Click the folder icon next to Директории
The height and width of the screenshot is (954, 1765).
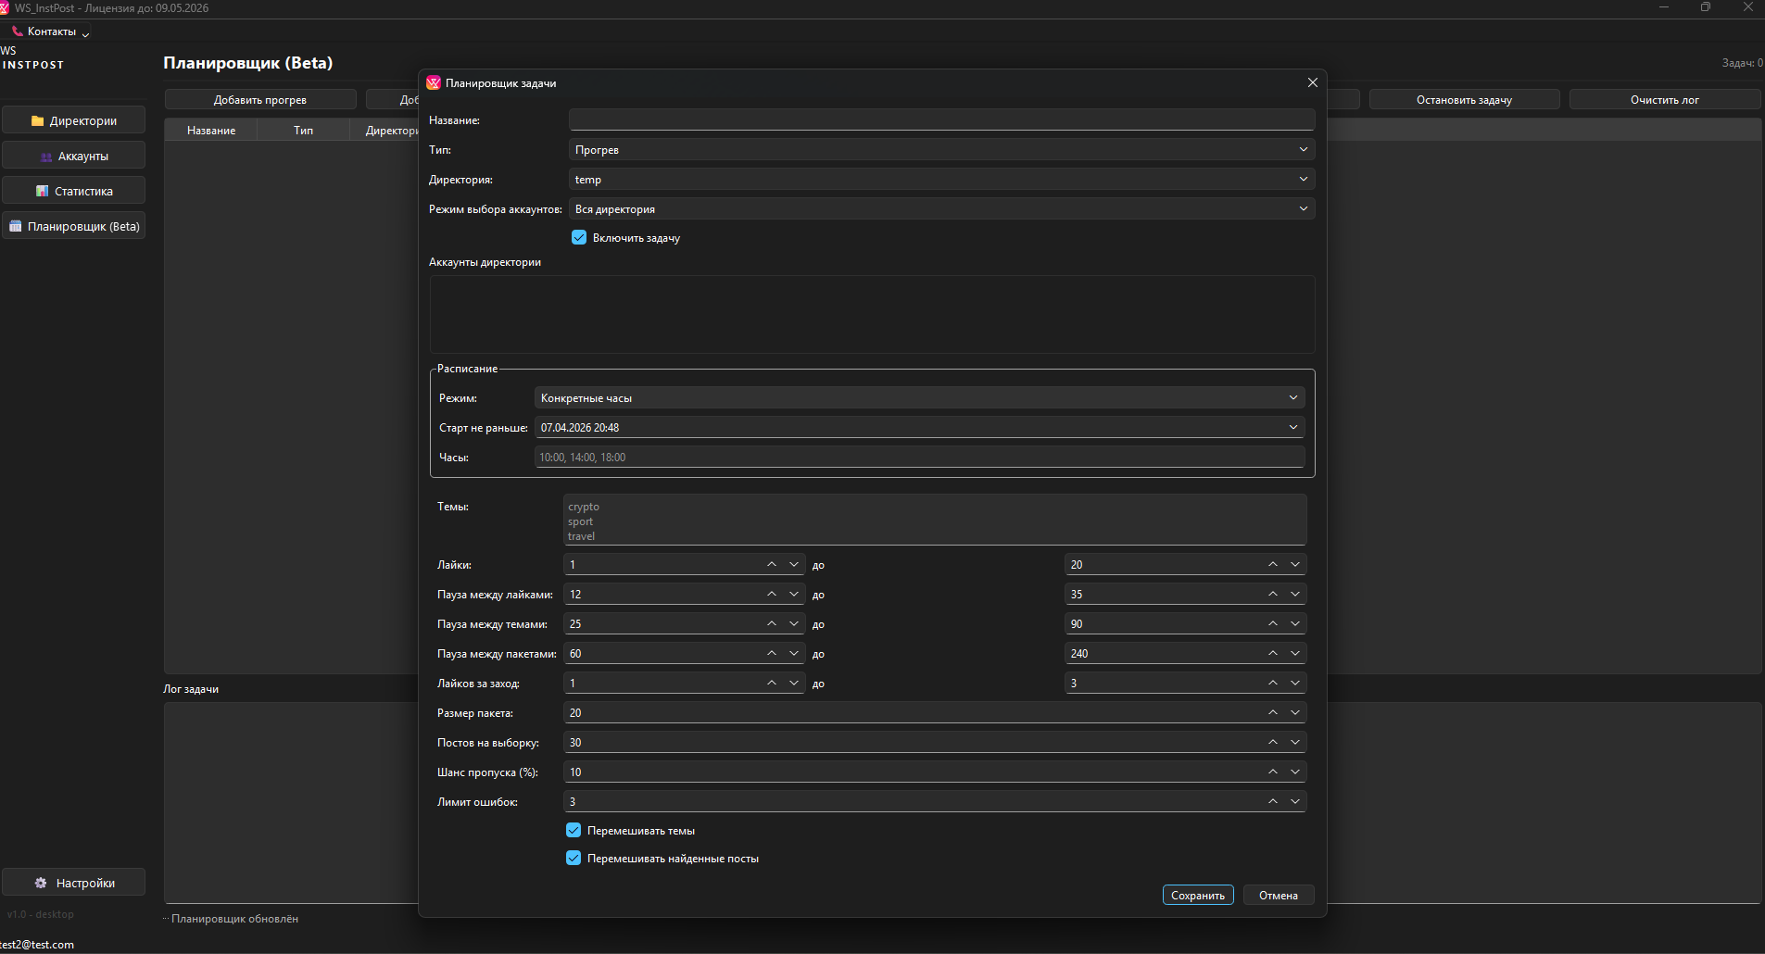point(37,121)
